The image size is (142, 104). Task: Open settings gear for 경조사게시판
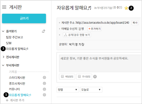coord(44,83)
